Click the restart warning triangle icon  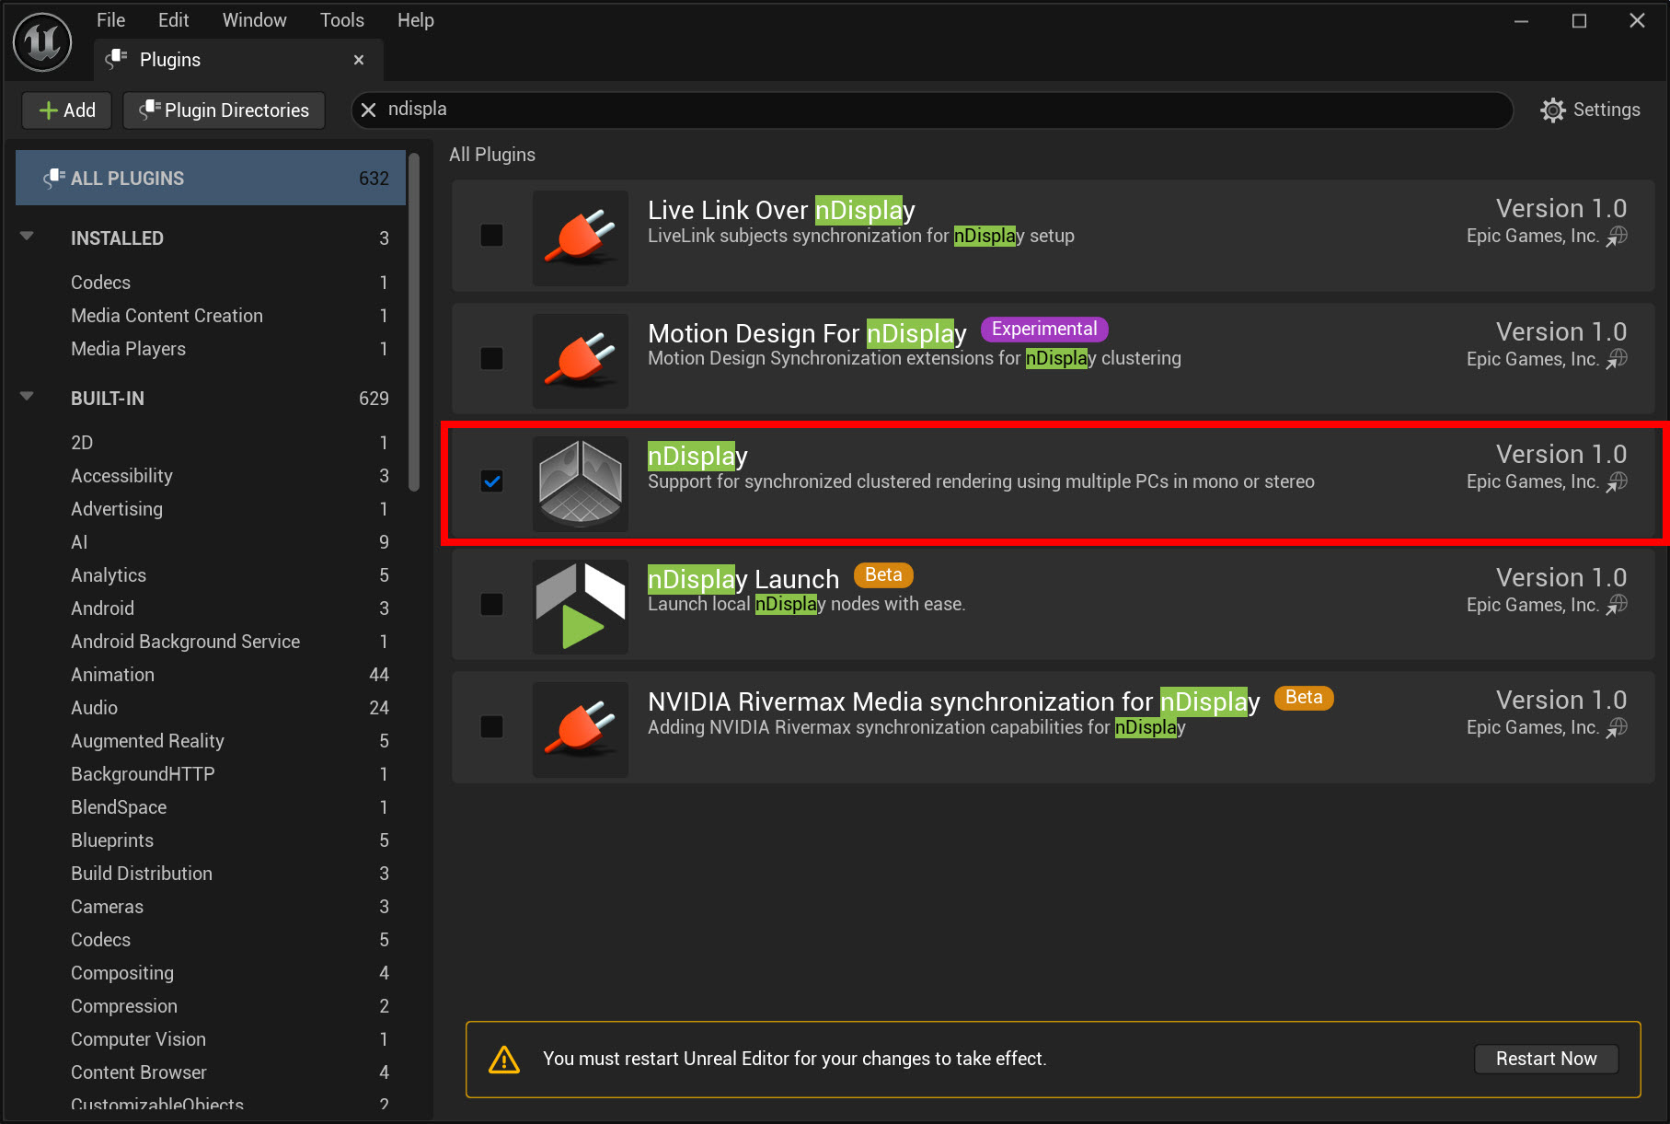coord(504,1060)
